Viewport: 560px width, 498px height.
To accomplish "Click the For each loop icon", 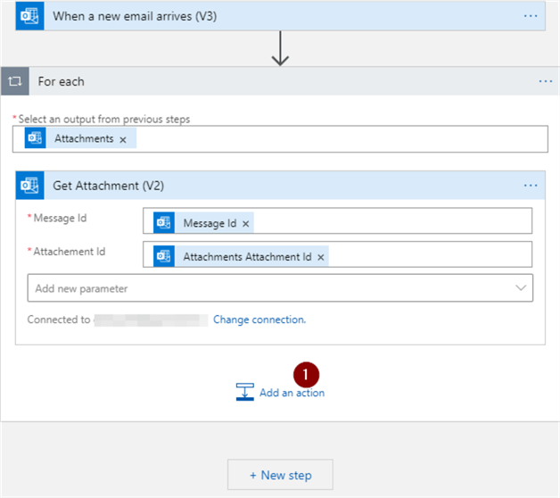I will (15, 81).
